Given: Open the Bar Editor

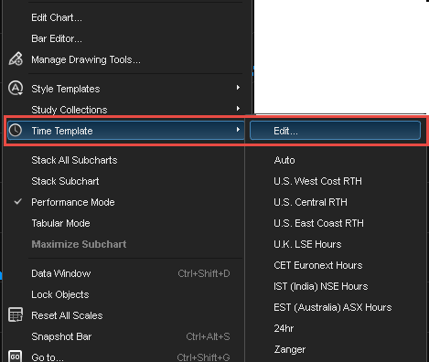Looking at the screenshot, I should 57,38.
